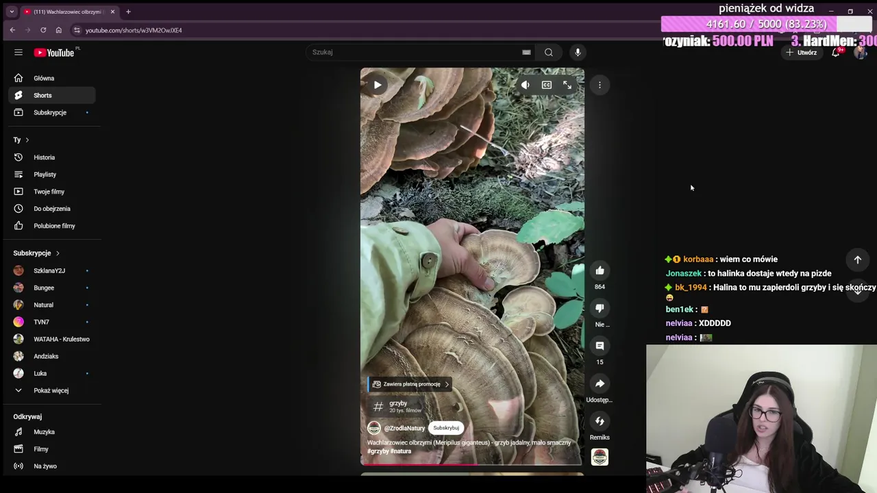Image resolution: width=877 pixels, height=493 pixels.
Task: Open @ZrodlaNatury channel avatar
Action: tap(373, 428)
